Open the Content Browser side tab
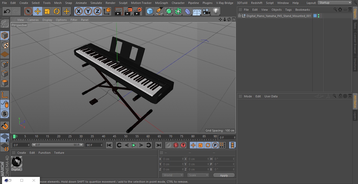The height and width of the screenshot is (184, 358). pyautogui.click(x=355, y=43)
